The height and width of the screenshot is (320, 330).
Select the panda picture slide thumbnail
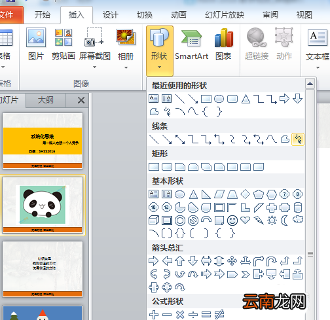click(43, 205)
